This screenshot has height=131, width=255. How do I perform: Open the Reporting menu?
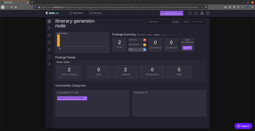click(95, 13)
